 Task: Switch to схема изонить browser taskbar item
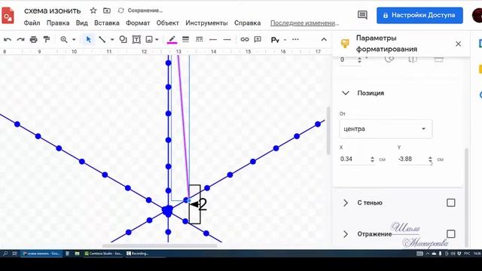(41, 254)
